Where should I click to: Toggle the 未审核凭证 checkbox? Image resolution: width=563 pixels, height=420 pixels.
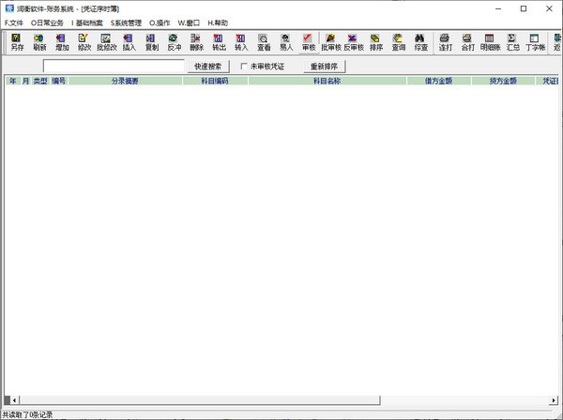tap(245, 67)
